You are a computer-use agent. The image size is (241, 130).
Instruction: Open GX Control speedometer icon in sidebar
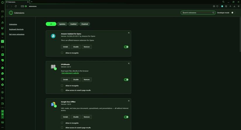(x=2, y=17)
